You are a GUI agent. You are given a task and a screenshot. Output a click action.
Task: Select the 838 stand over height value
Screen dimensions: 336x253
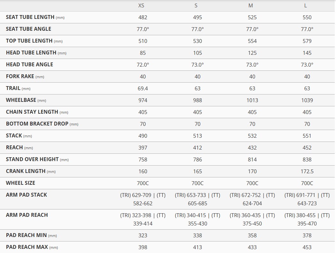(x=307, y=159)
